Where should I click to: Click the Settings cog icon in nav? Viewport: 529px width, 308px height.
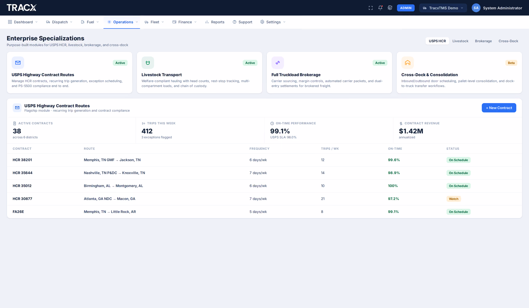[x=262, y=22]
